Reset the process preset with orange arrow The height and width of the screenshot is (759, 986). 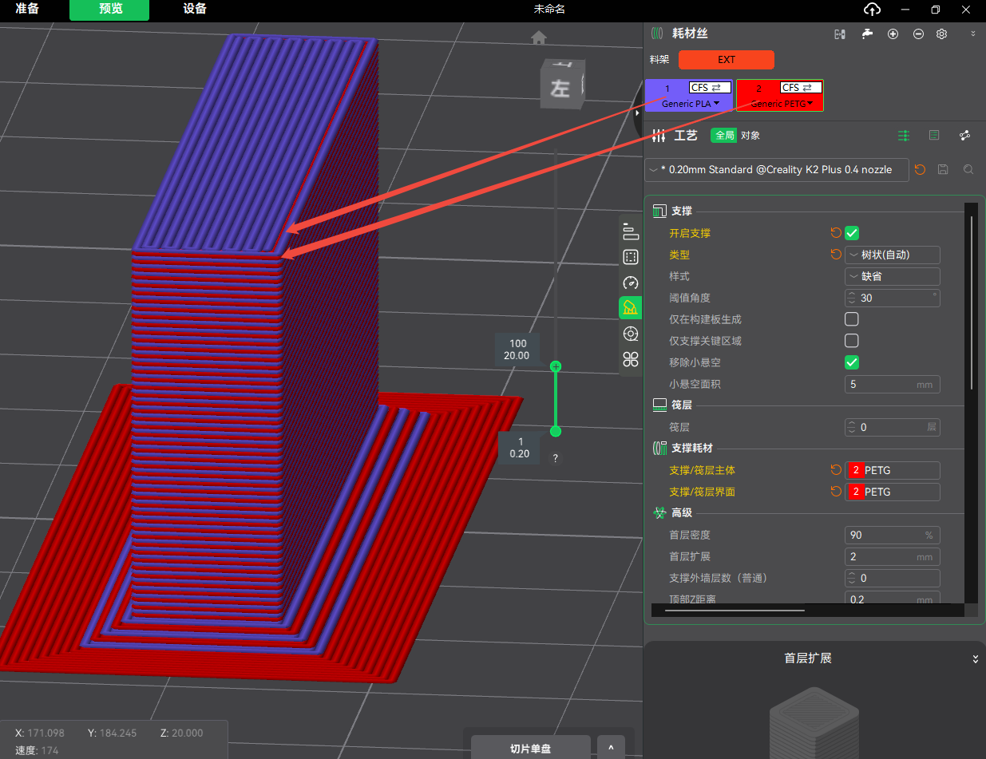(920, 170)
